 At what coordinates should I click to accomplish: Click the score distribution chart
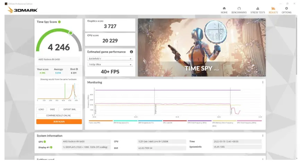pyautogui.click(x=58, y=92)
